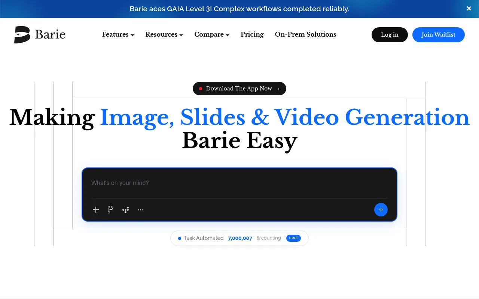479x299 pixels.
Task: Click the "& counting" text
Action: coord(269,238)
